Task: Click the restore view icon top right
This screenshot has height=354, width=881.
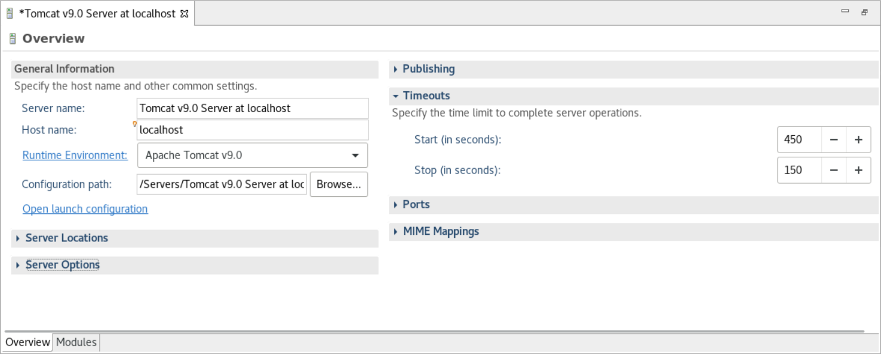Action: (x=864, y=10)
